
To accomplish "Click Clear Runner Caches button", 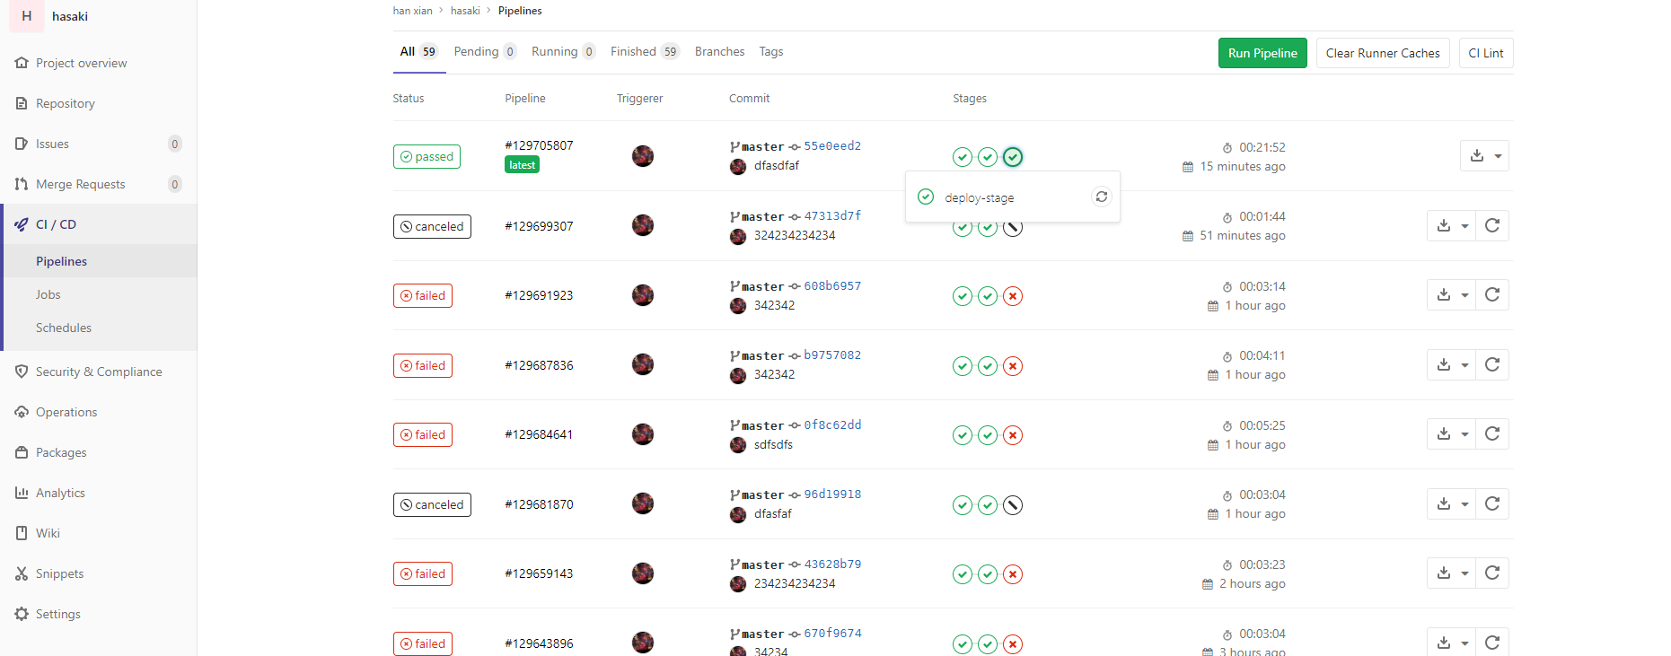I will (x=1383, y=53).
